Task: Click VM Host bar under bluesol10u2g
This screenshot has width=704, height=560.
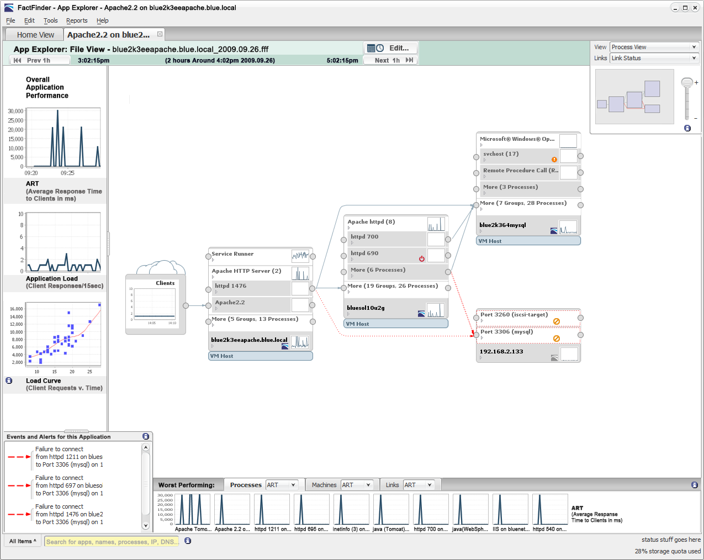Action: 396,324
